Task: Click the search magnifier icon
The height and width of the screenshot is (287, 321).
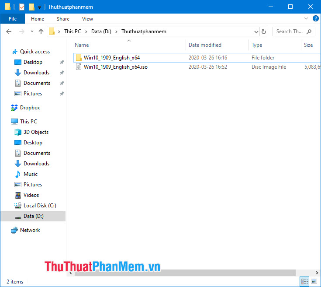Action: 309,31
